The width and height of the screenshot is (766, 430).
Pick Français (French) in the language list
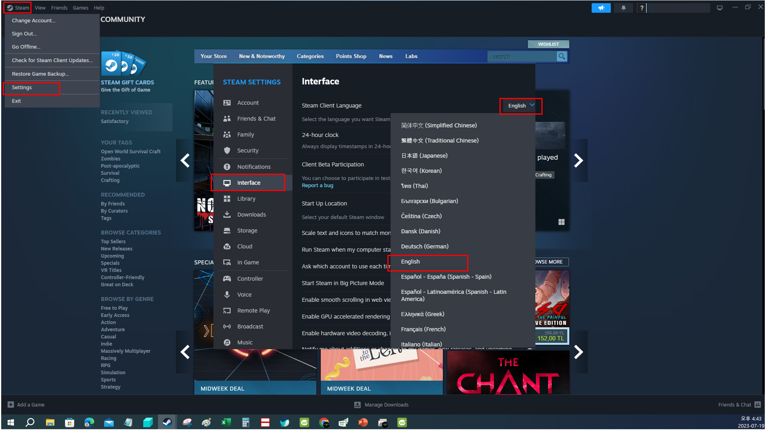coord(423,329)
